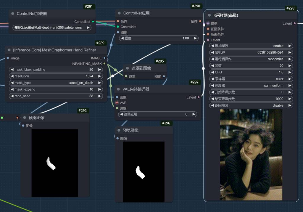The width and height of the screenshot is (303, 212).
Task: Open the ControlNet model safetensors selector
Action: (52, 28)
